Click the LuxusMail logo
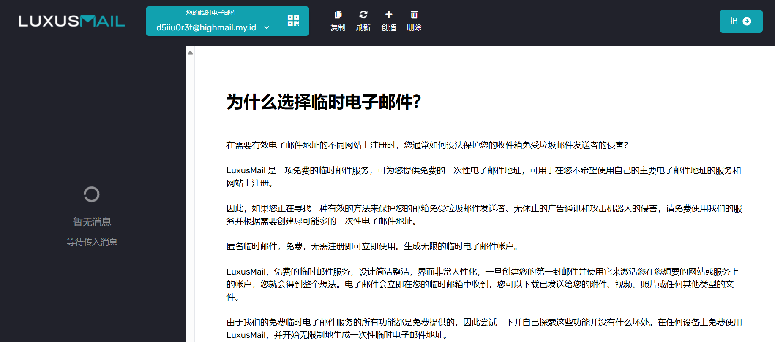775x342 pixels. [72, 21]
